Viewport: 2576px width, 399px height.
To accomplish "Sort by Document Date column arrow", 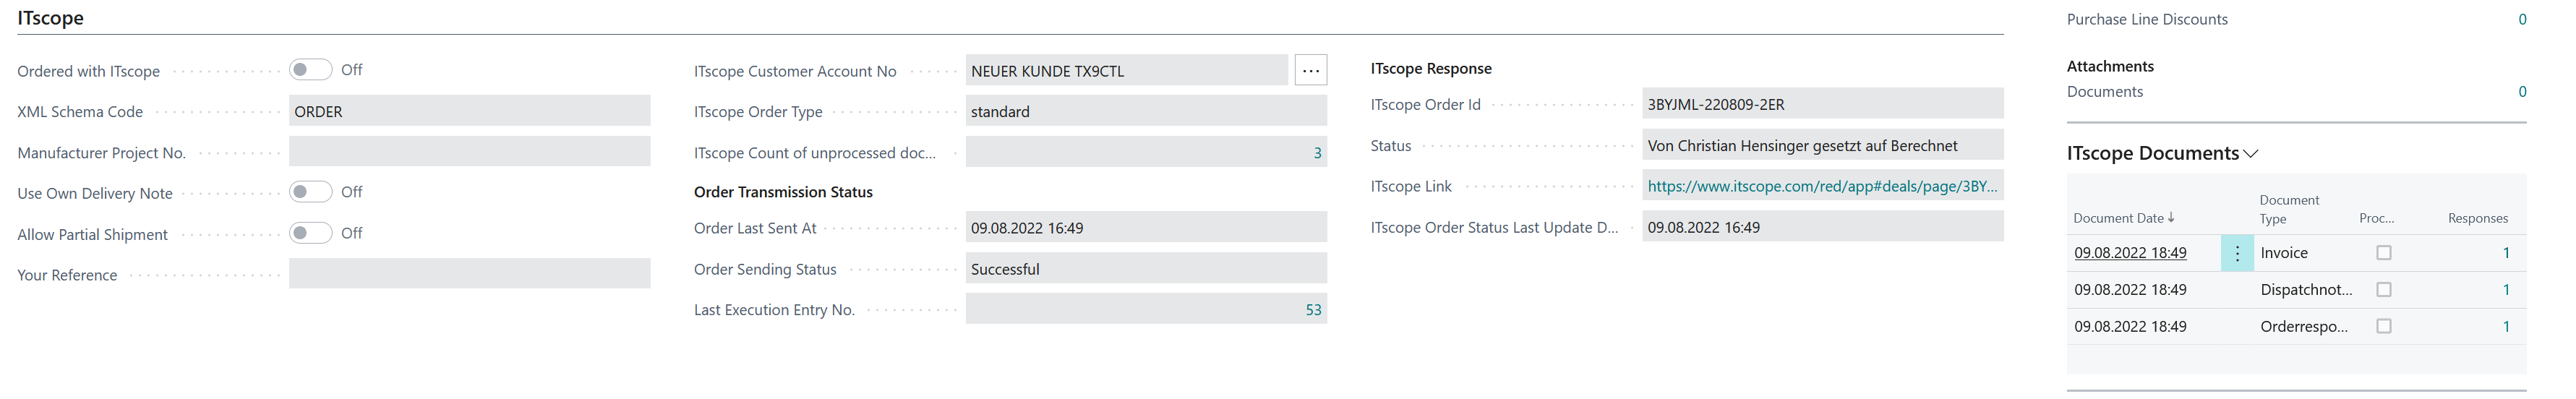I will 2170,218.
